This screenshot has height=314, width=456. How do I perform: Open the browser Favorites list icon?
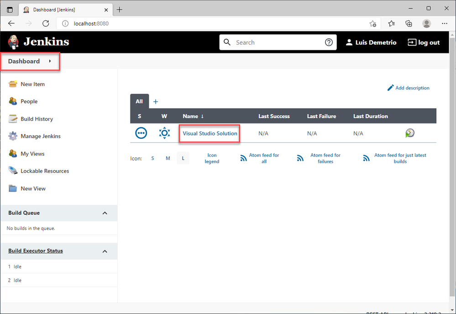[392, 24]
